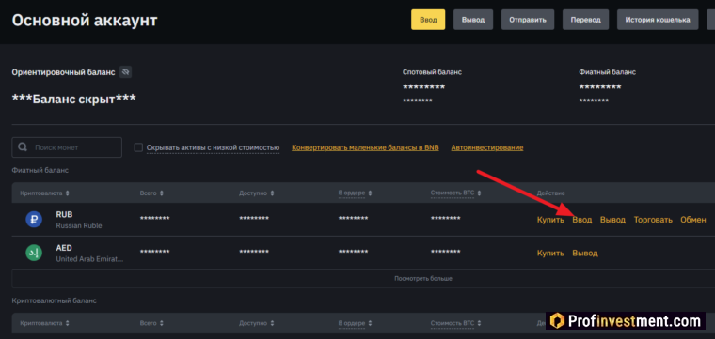
Task: Open the Автоинвестирование link
Action: [x=487, y=147]
